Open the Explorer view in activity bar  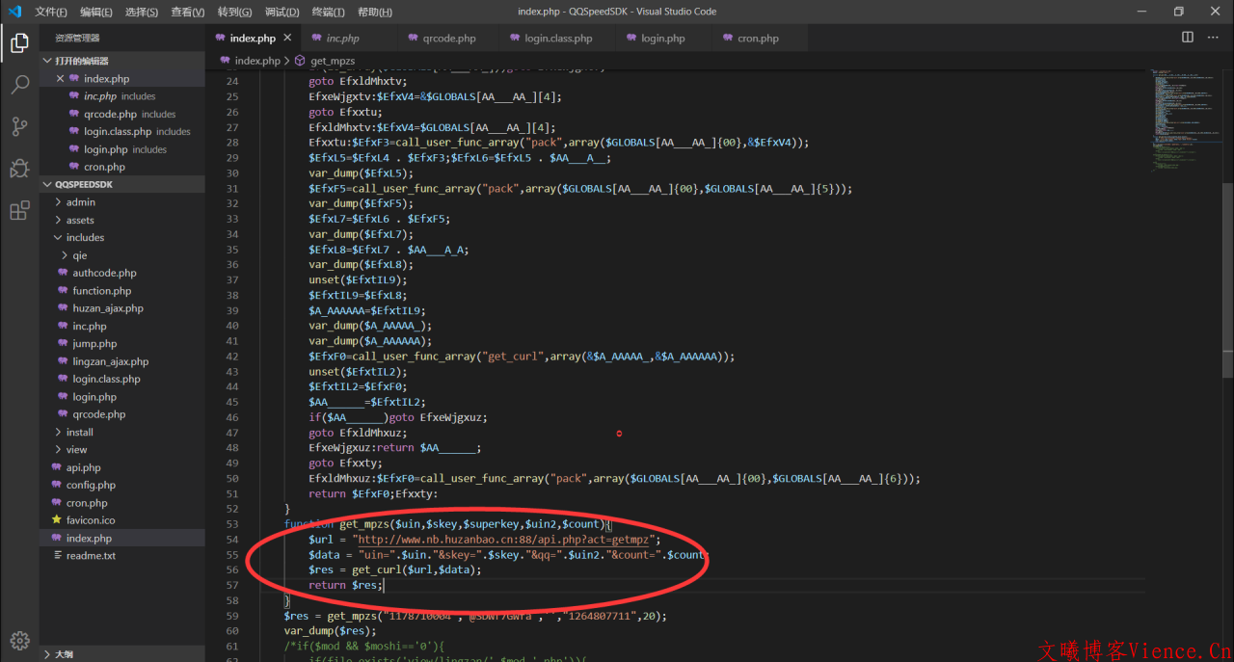[x=19, y=42]
